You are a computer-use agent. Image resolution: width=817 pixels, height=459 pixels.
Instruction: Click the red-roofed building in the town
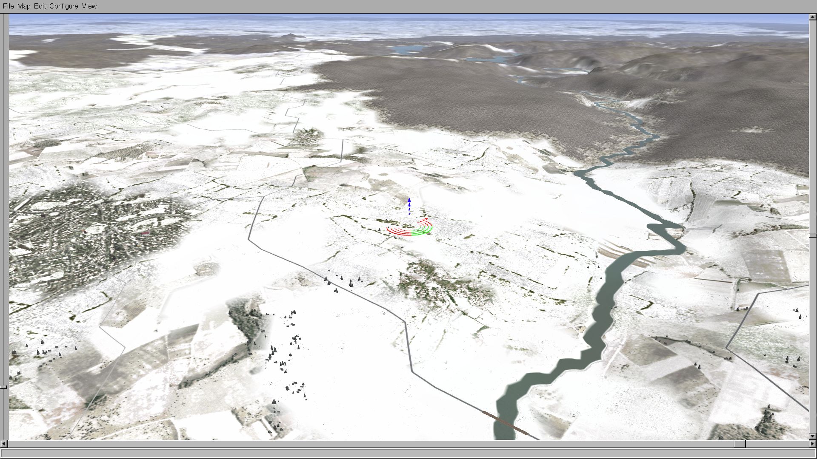tap(146, 233)
